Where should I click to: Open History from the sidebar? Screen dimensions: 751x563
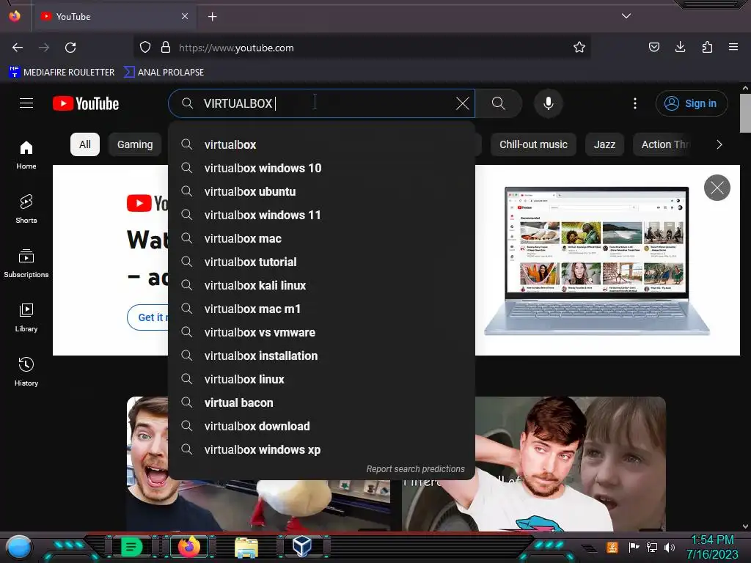tap(26, 372)
